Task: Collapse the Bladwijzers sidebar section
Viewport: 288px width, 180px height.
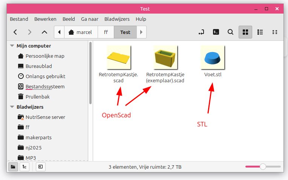Action: coord(12,107)
